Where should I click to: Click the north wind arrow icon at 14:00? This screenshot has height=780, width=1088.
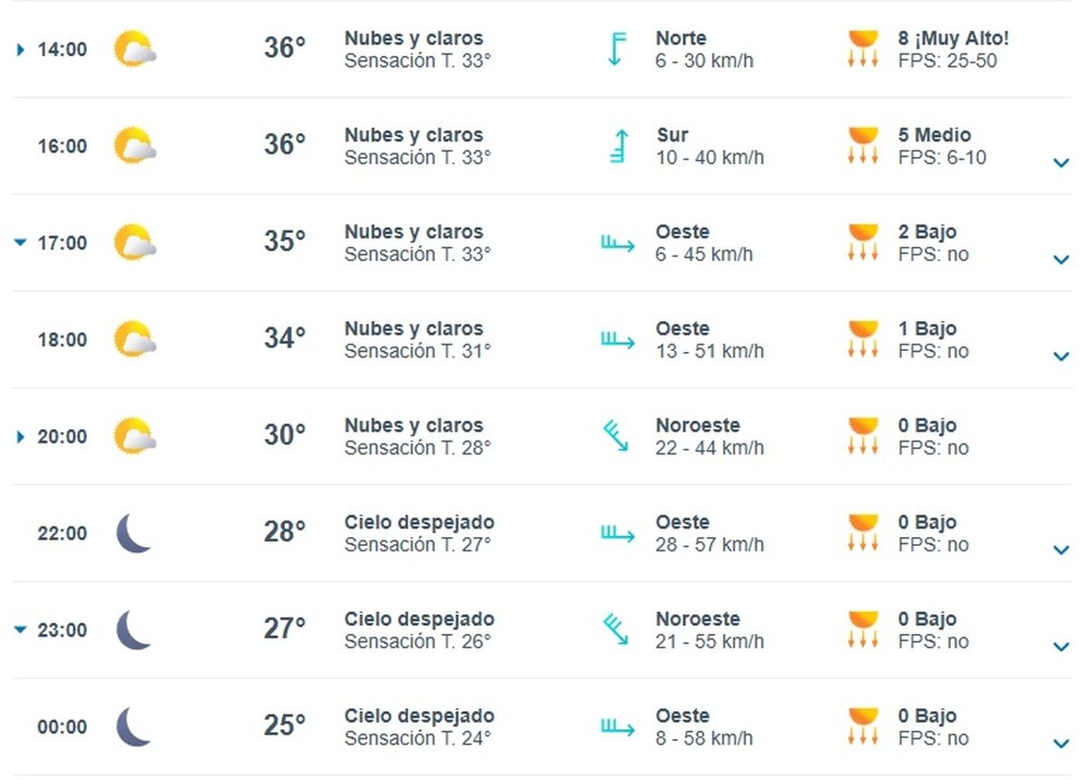(617, 49)
